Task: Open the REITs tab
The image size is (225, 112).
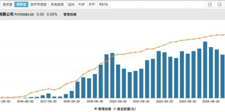Action: point(103,4)
